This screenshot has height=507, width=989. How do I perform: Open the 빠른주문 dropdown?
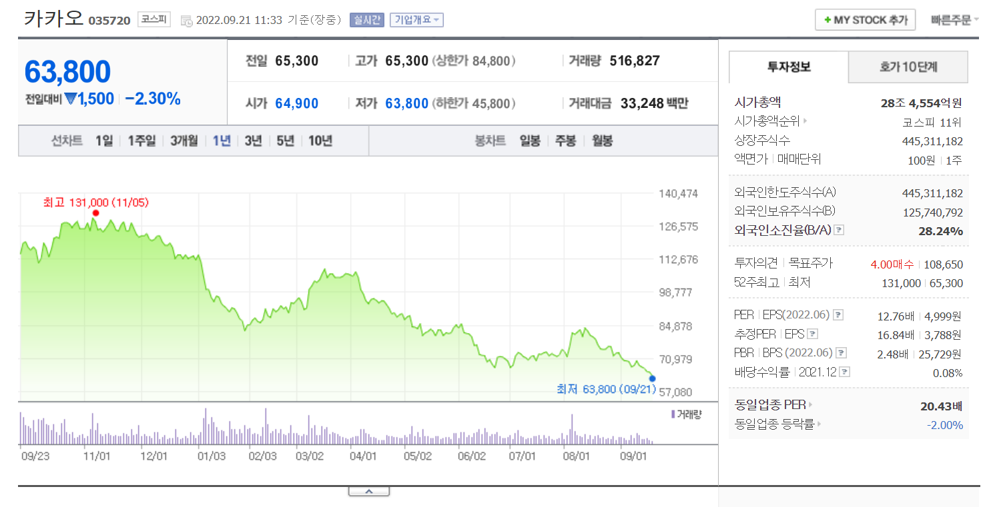coord(955,20)
